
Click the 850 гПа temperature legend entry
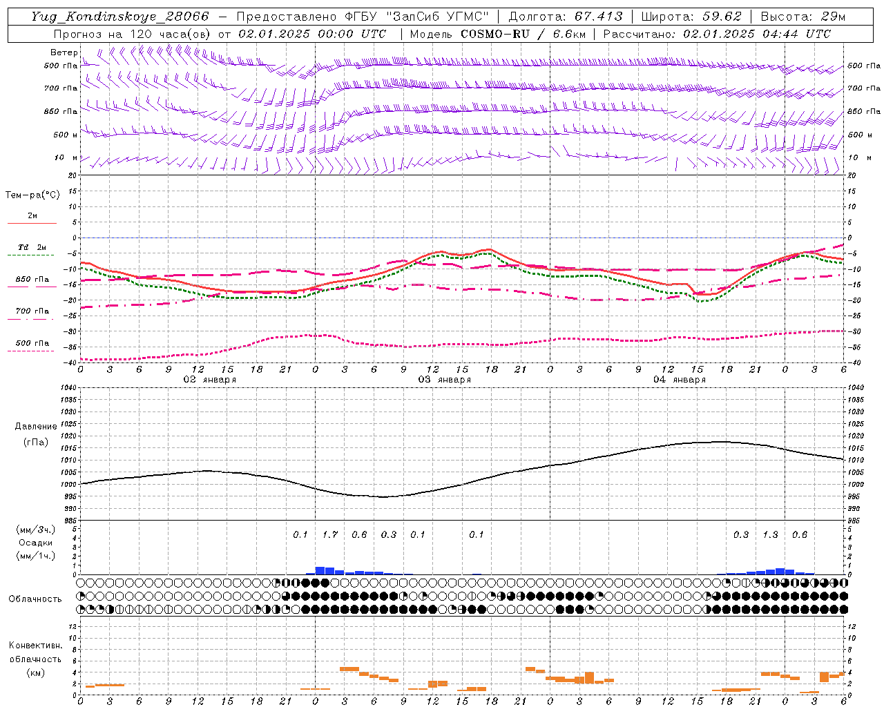click(x=32, y=282)
